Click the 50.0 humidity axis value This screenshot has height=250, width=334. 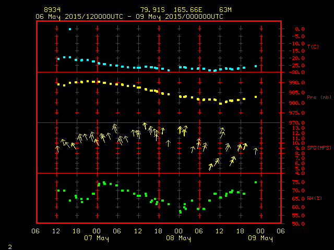coord(298,223)
